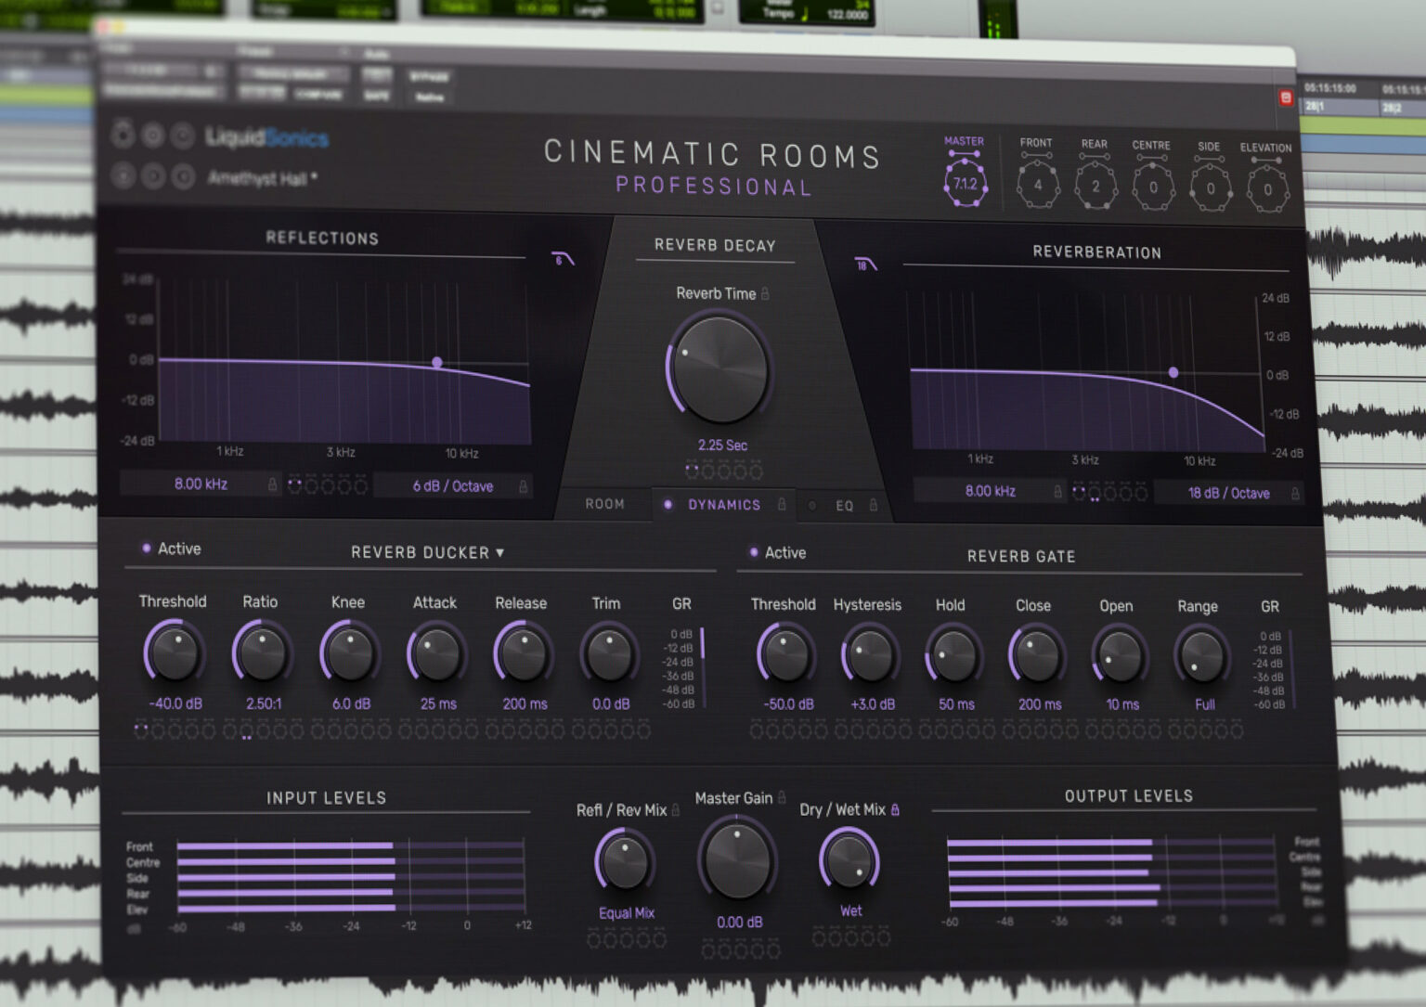Click the lock icon beside Reverb Time
The image size is (1426, 1007).
(767, 294)
